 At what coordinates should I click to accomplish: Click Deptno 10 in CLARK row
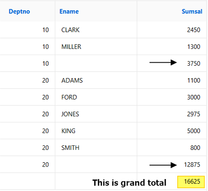point(46,30)
